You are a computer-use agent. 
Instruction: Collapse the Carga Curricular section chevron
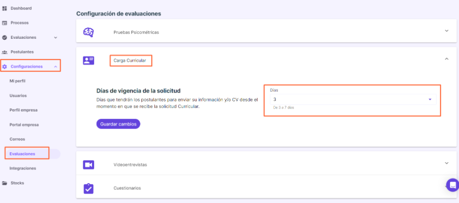click(446, 59)
